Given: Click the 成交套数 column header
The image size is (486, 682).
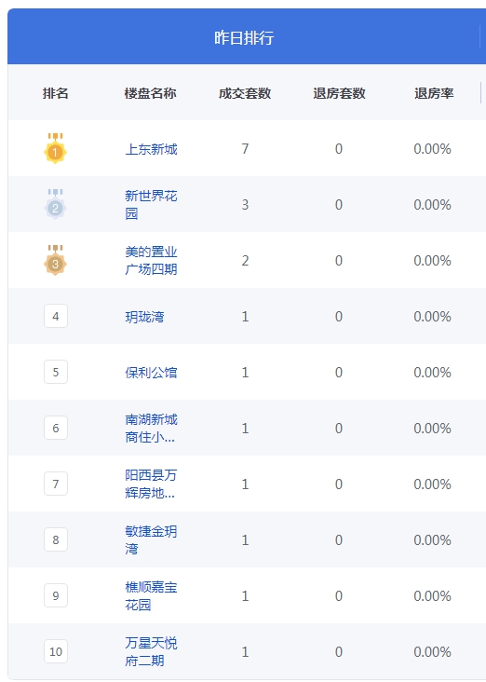Looking at the screenshot, I should click(x=245, y=93).
